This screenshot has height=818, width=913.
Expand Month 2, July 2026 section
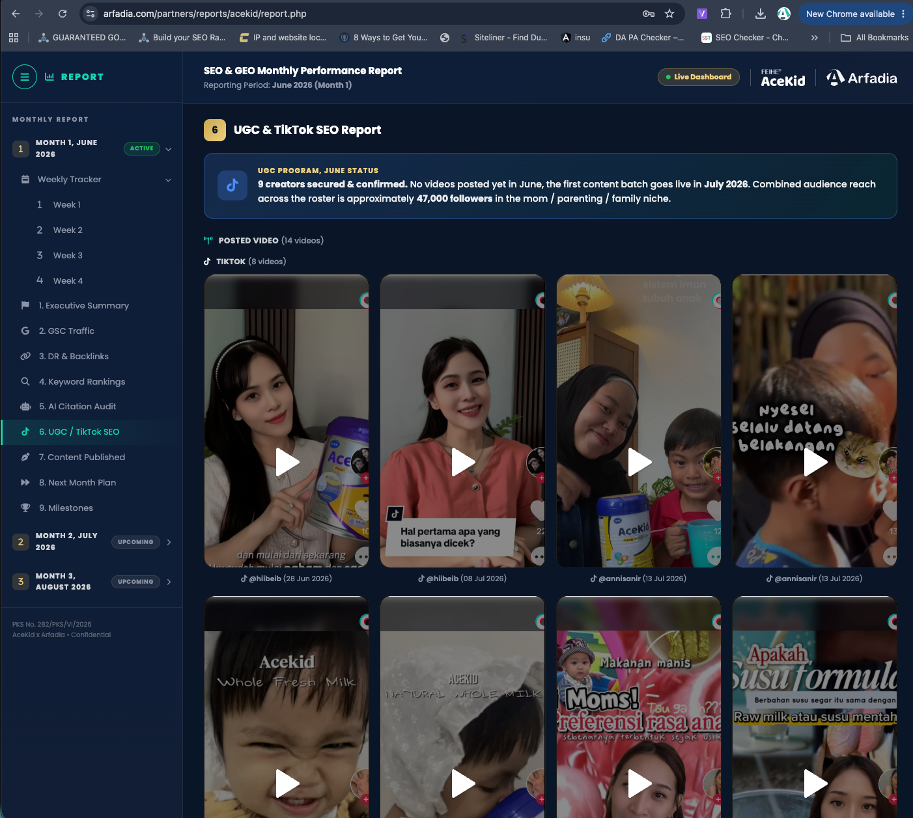click(169, 542)
